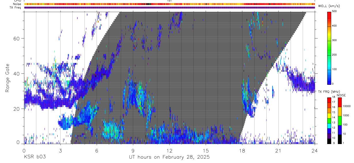The width and height of the screenshot is (354, 163).
Task: Click the 'Range Gate' y-axis title
Action: coord(7,78)
